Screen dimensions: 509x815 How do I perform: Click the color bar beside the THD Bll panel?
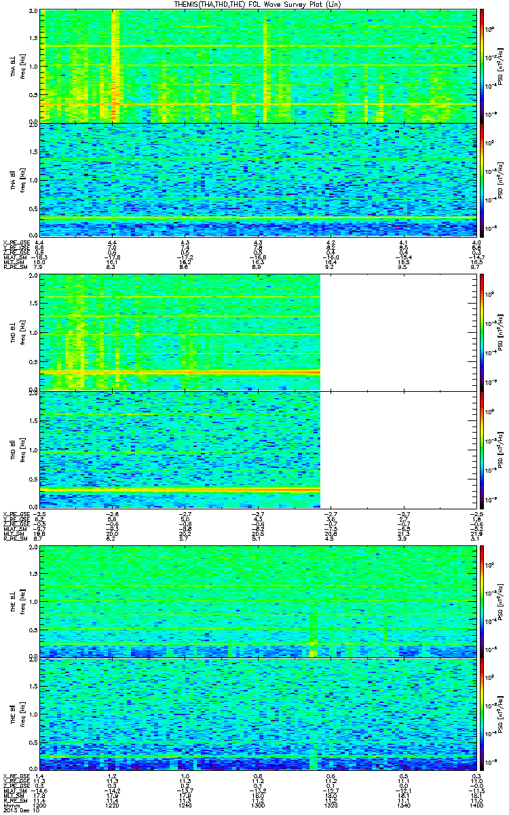point(482,449)
